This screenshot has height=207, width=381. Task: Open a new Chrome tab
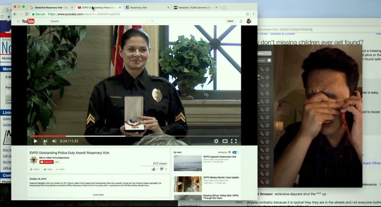point(223,8)
